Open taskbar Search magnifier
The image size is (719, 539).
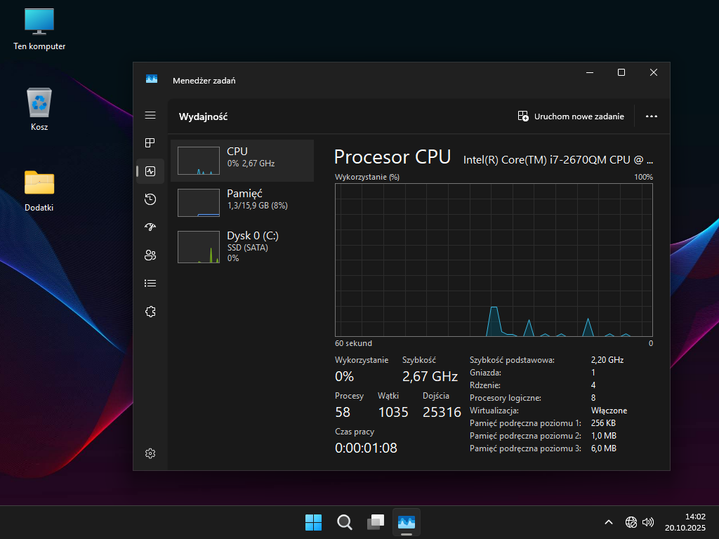coord(345,522)
